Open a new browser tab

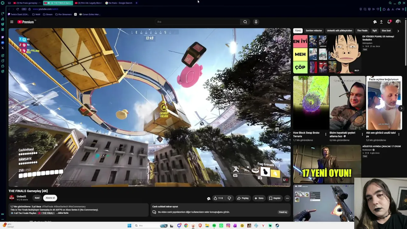[x=136, y=3]
